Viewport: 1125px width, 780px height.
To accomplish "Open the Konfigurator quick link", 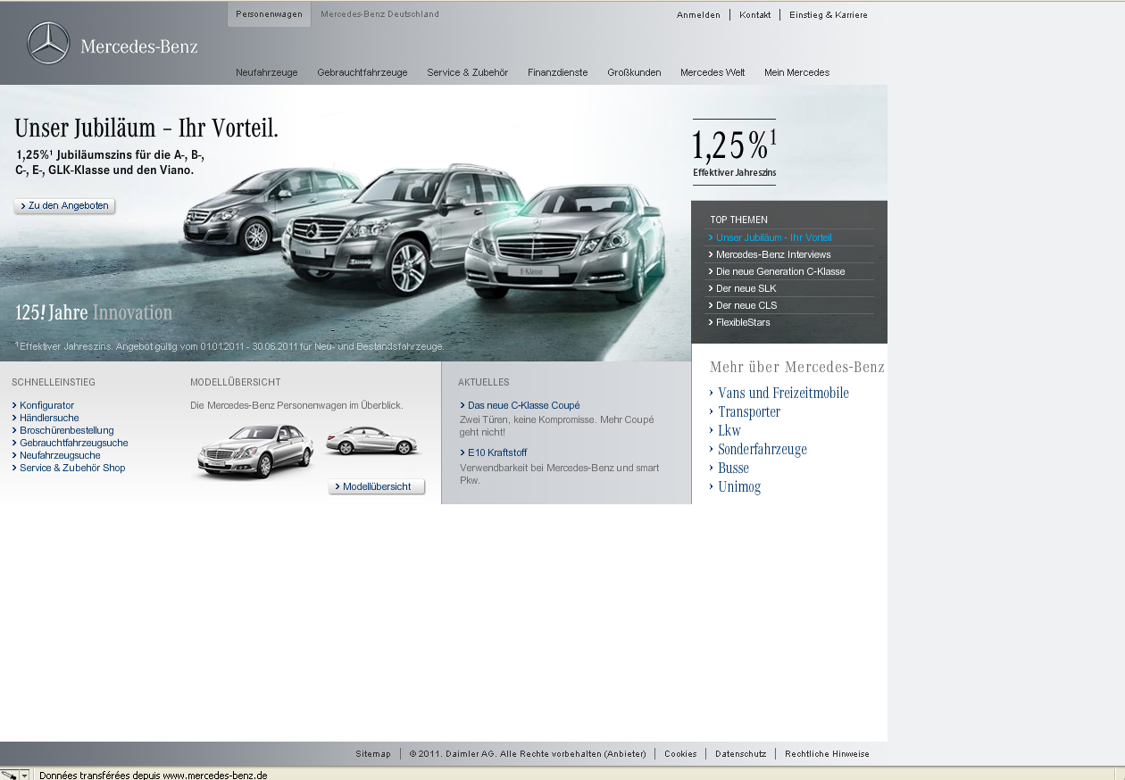I will coord(43,405).
